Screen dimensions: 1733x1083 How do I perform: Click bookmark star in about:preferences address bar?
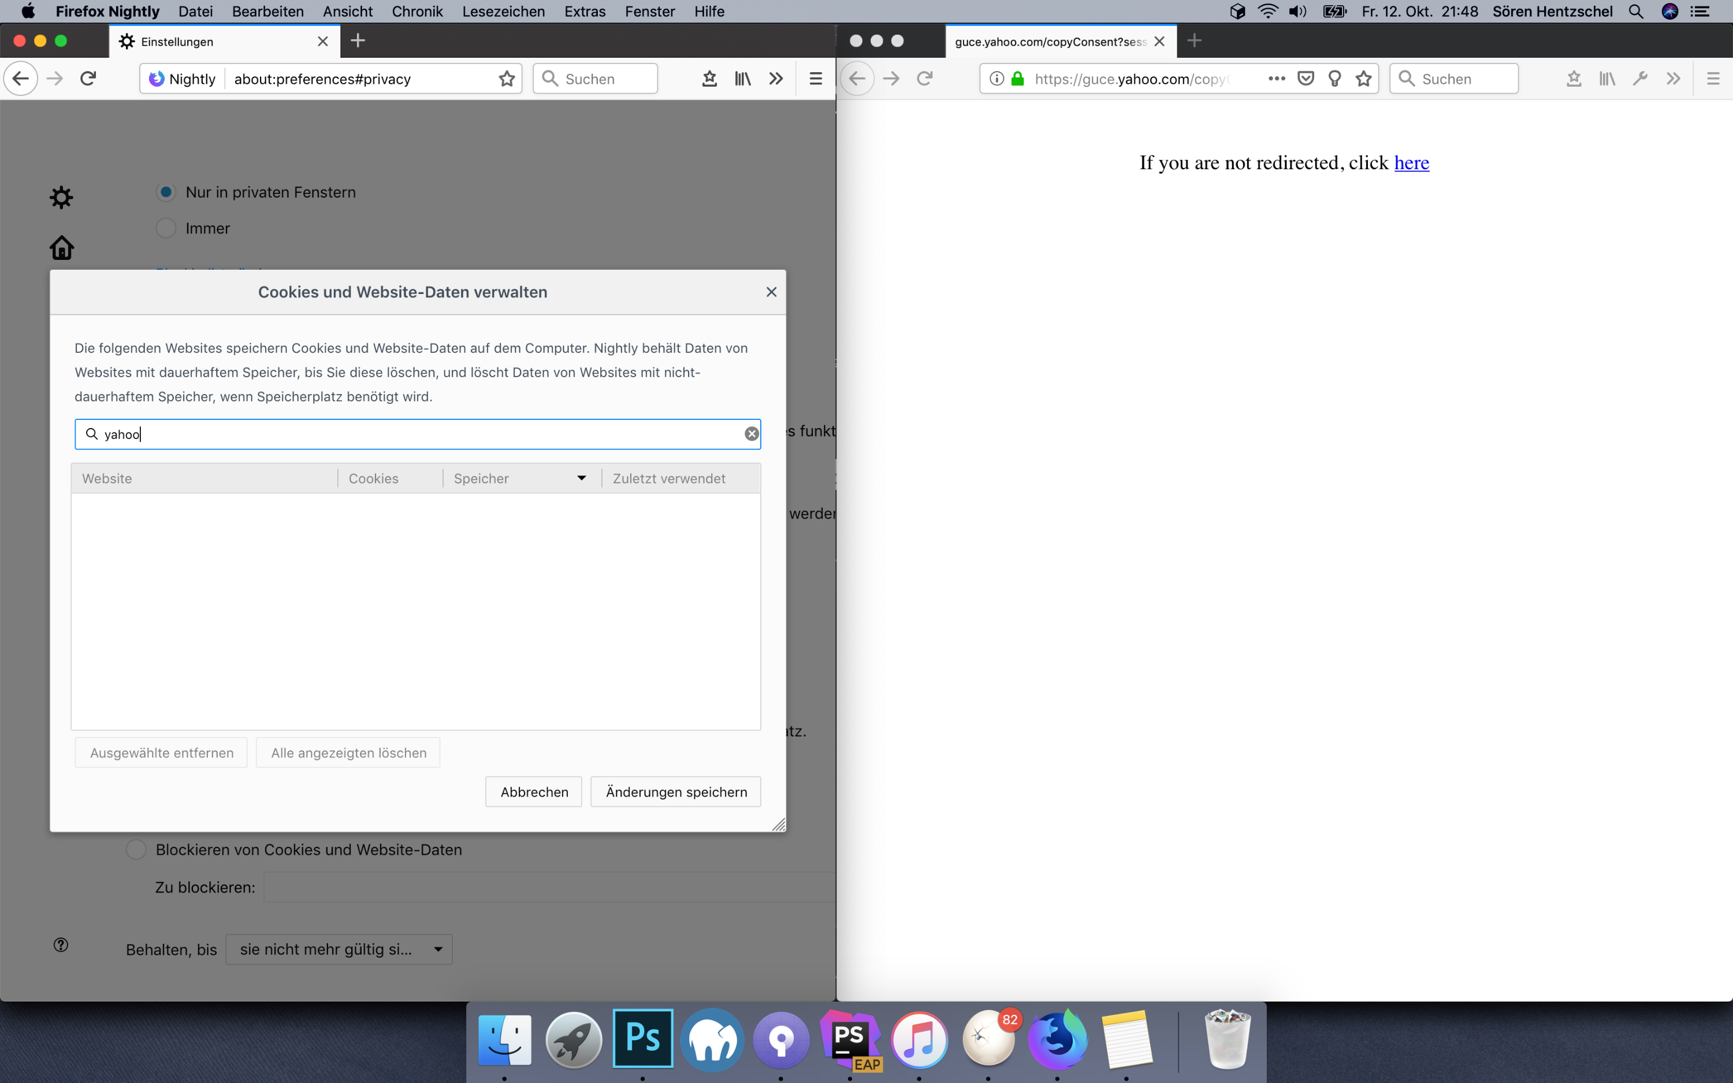point(507,79)
